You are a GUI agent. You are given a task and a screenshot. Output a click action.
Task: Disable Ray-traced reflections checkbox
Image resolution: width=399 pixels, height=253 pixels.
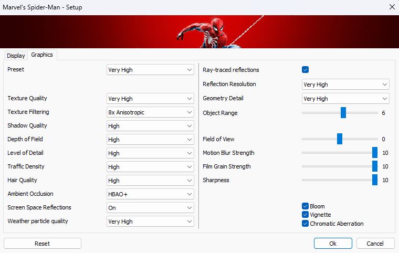(x=305, y=70)
